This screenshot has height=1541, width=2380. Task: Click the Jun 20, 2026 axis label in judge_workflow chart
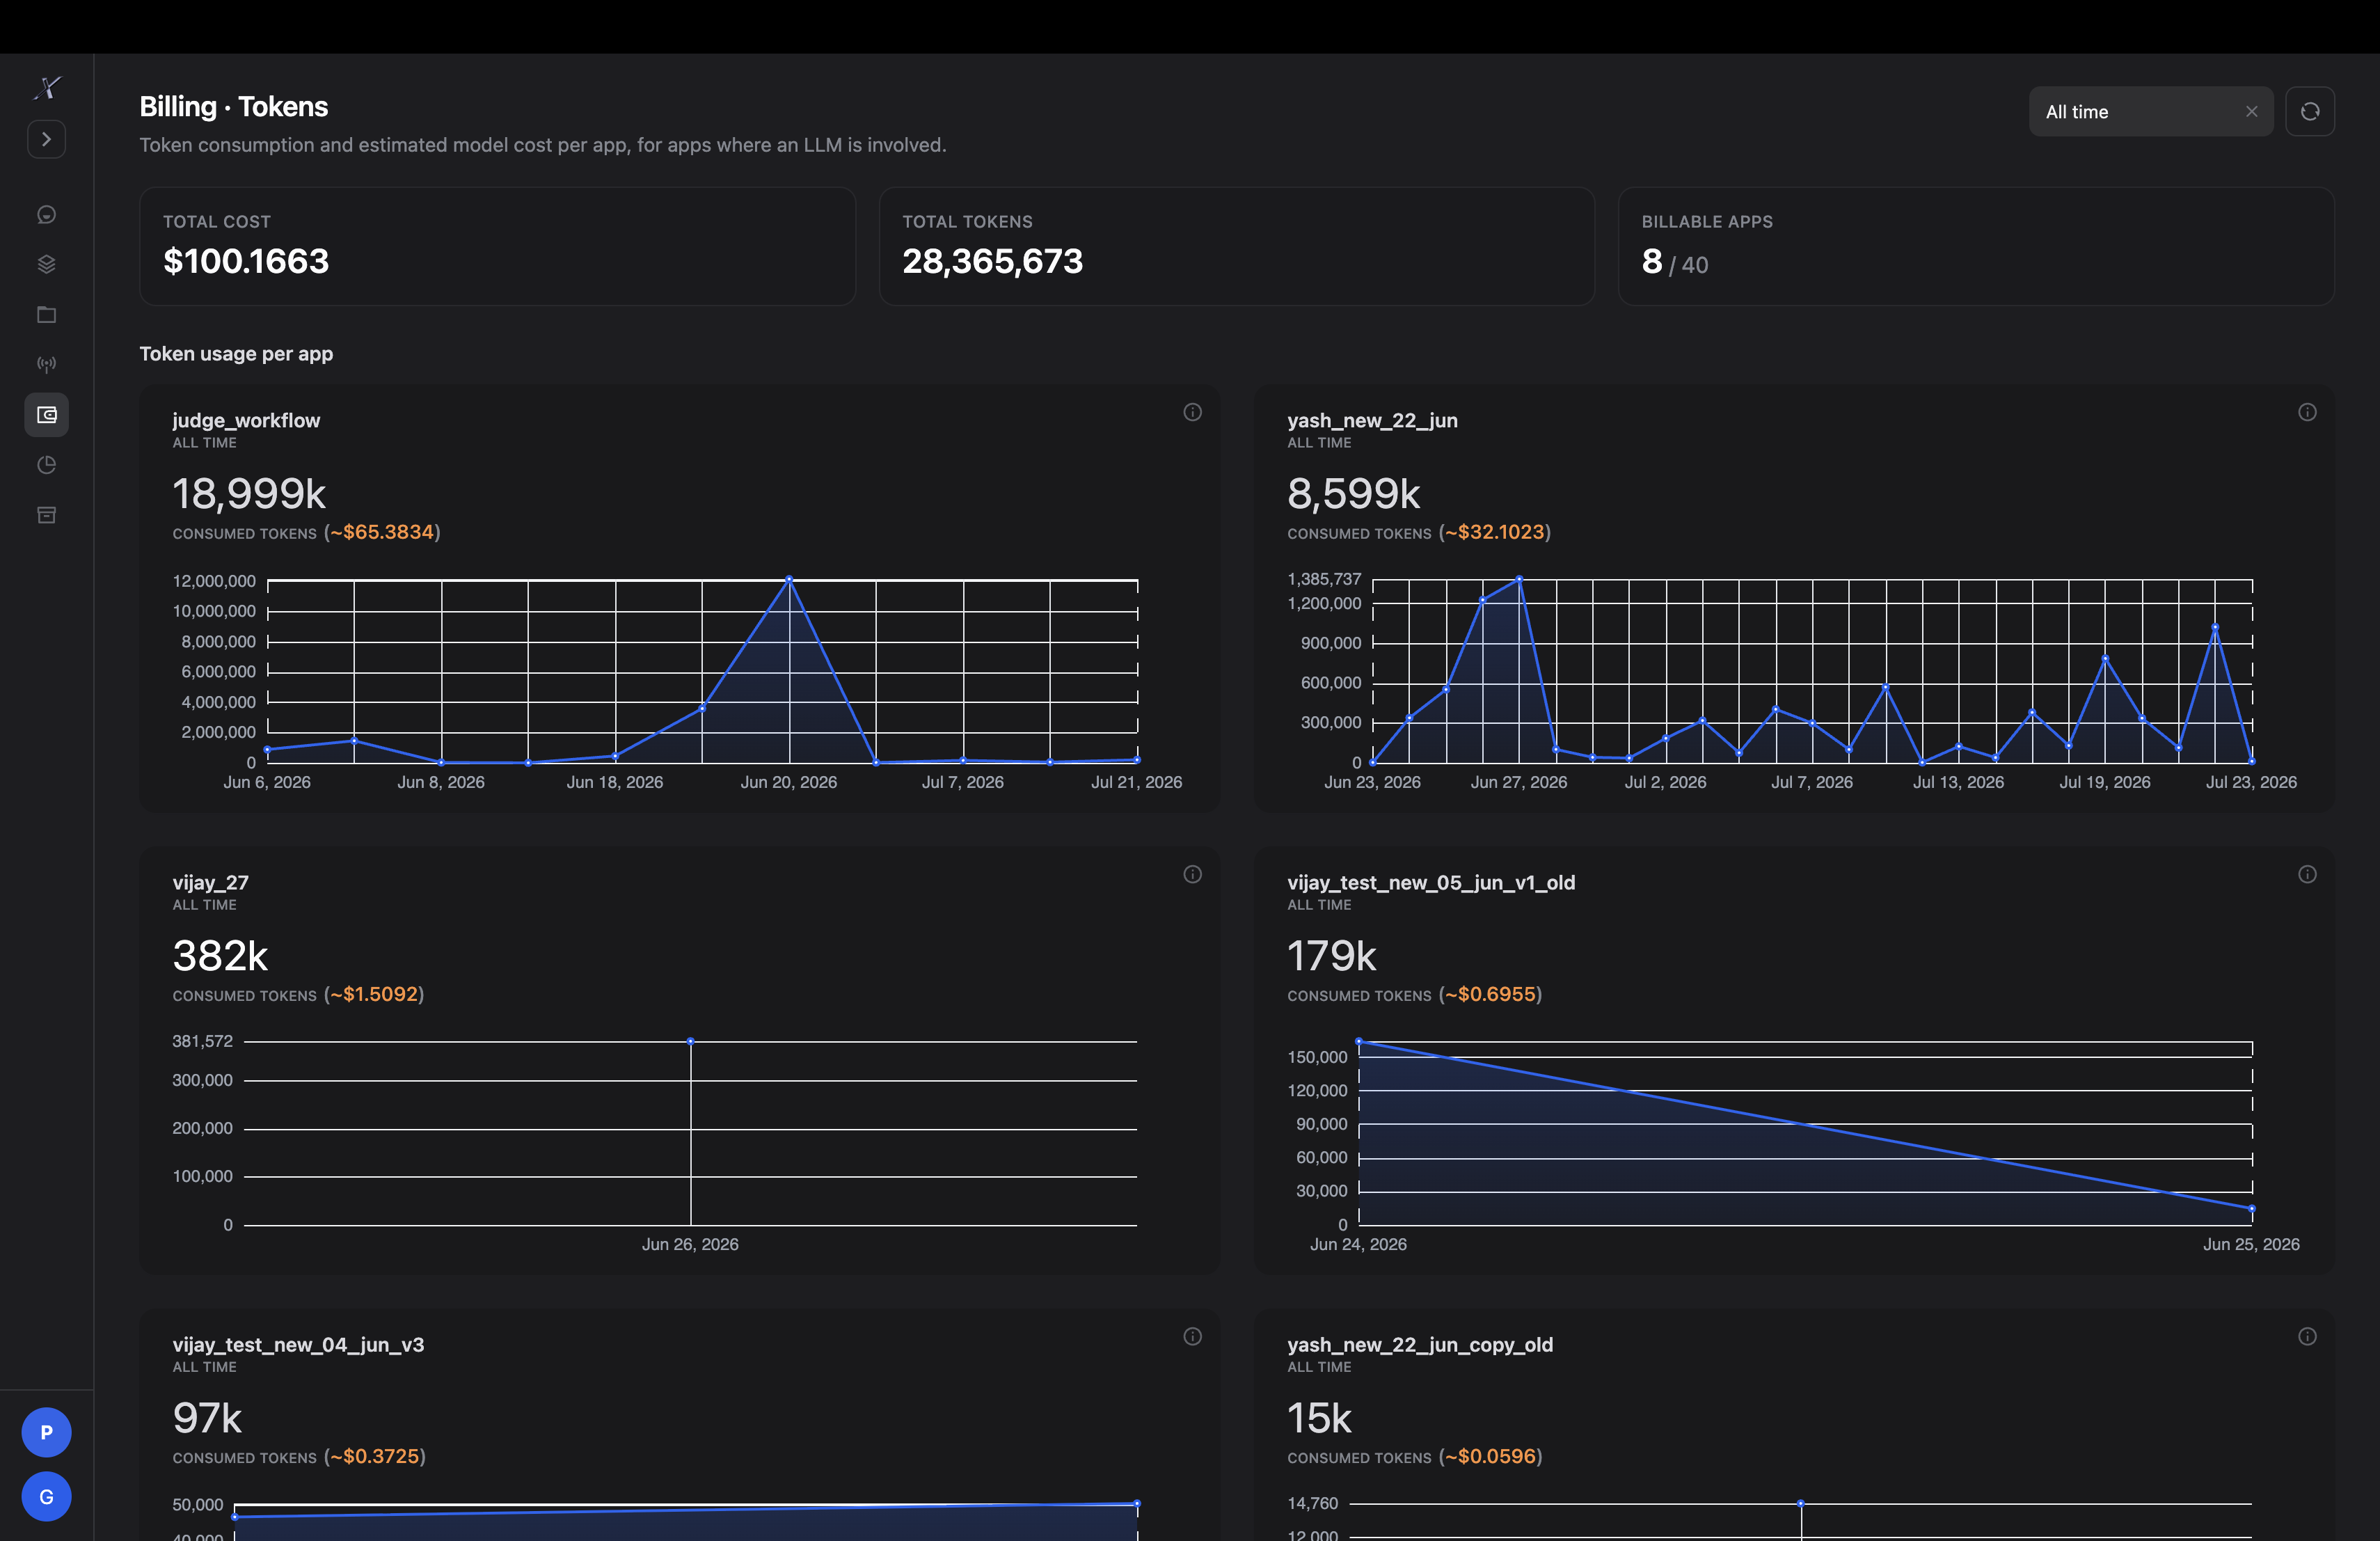[x=789, y=782]
